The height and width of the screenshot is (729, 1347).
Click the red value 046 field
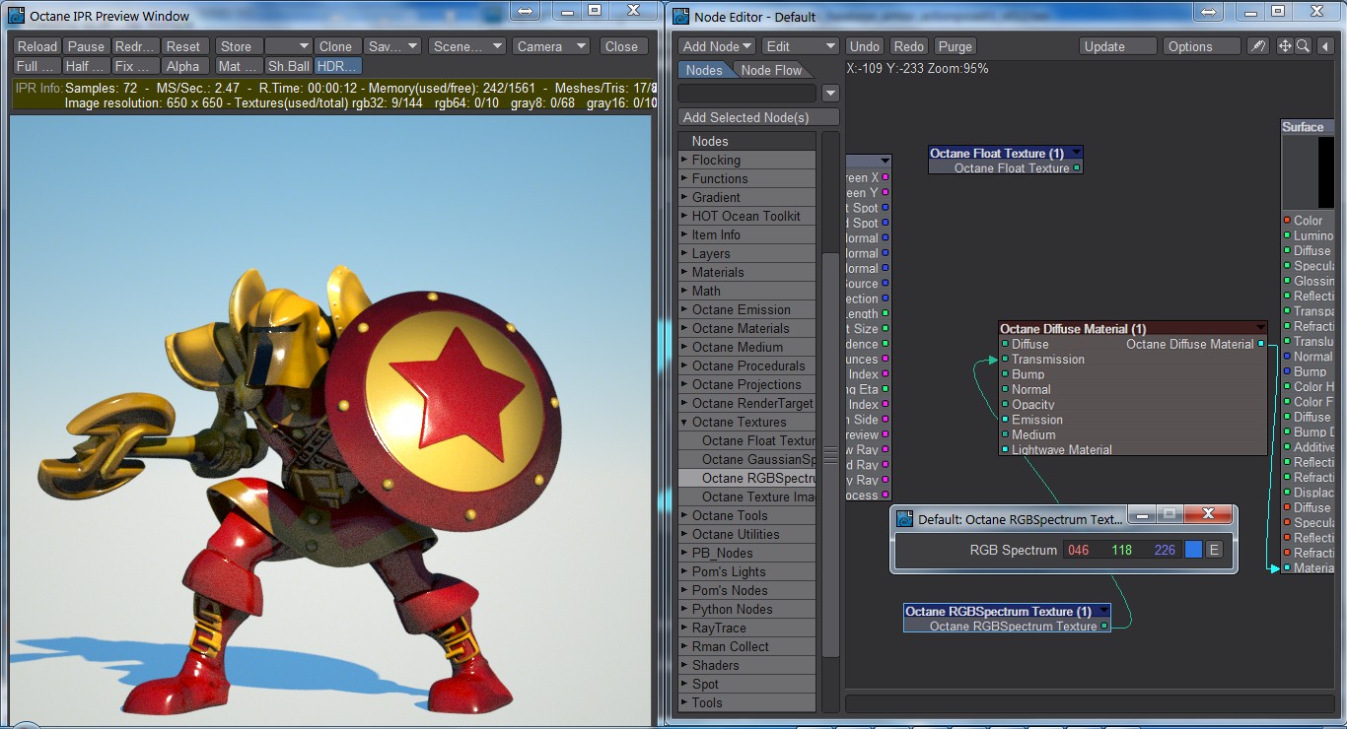tap(1079, 550)
